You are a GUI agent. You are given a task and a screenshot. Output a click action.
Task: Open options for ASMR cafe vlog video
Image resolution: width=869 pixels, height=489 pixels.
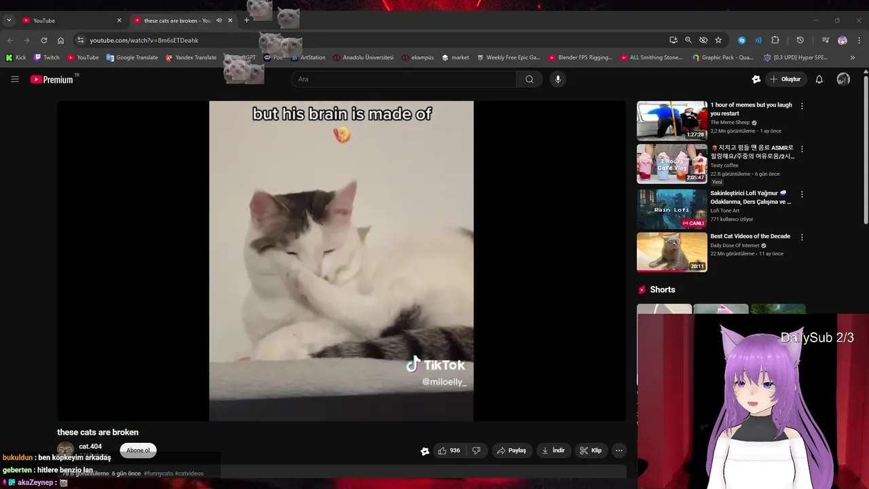(x=802, y=149)
